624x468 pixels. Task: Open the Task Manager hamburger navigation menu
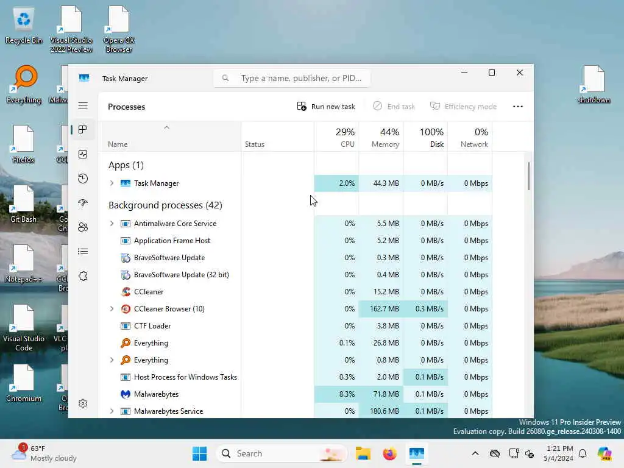pos(83,105)
